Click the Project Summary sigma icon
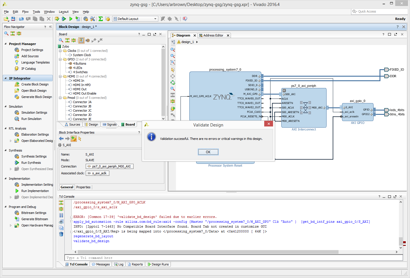Screen dimensions: 410x278 click(x=101, y=19)
